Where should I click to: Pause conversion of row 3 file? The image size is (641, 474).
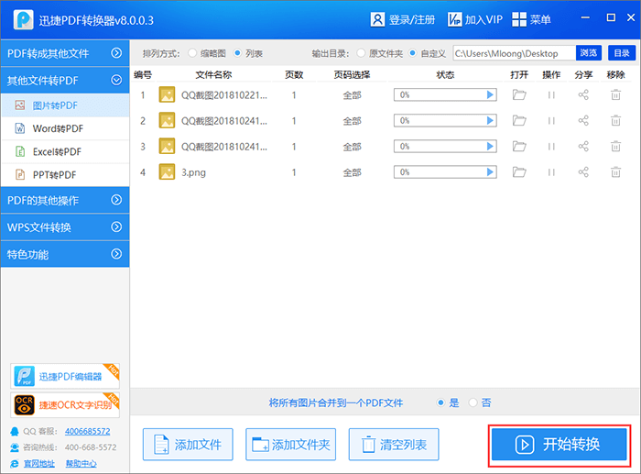[x=551, y=147]
